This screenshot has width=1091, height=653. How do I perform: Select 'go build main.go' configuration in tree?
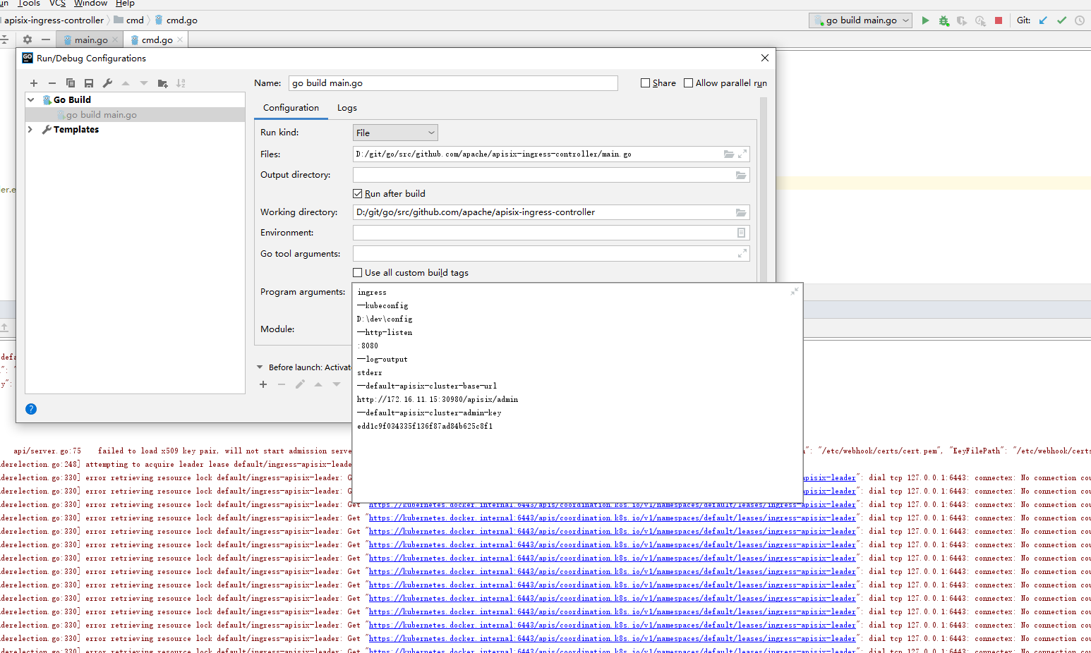tap(135, 115)
